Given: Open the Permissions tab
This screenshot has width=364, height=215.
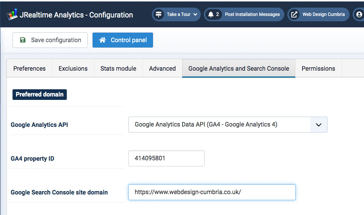Looking at the screenshot, I should point(318,68).
